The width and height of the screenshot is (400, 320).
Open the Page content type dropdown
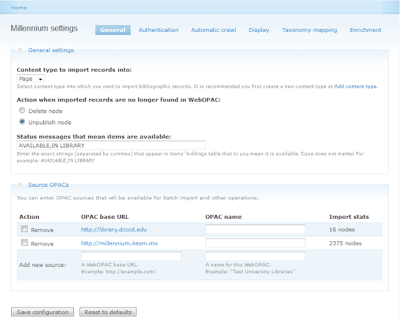coord(31,79)
